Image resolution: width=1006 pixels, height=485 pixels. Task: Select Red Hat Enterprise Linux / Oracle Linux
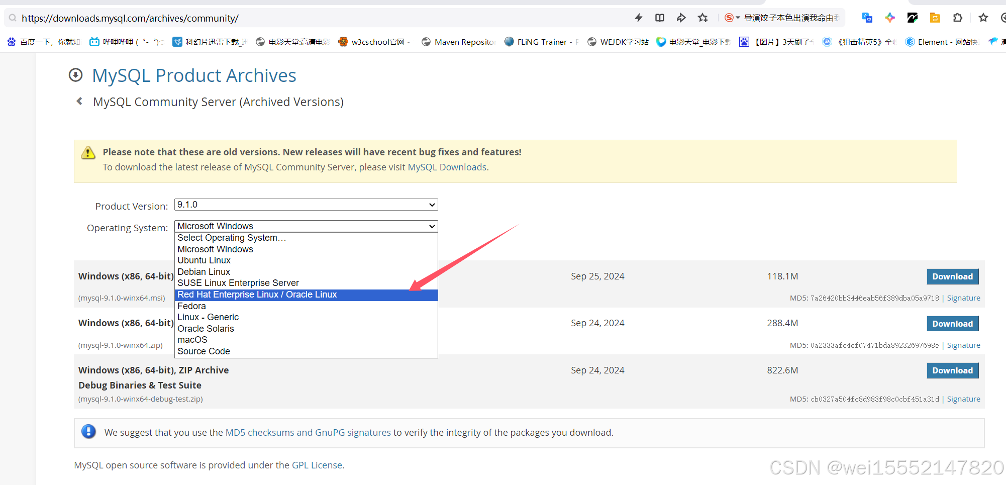(306, 295)
